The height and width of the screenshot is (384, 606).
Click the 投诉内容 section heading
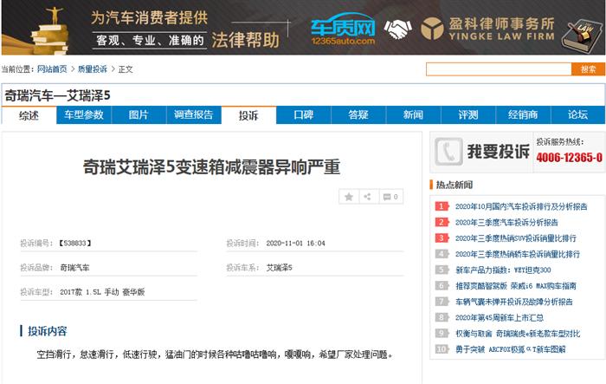pyautogui.click(x=47, y=331)
